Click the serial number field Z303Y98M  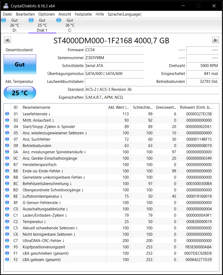pyautogui.click(x=115, y=58)
